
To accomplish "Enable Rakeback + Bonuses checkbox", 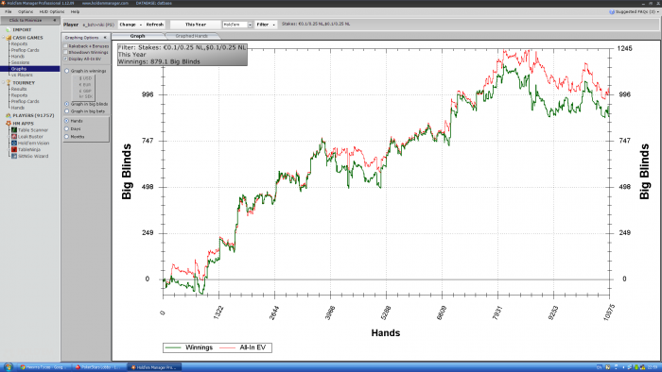I will click(65, 46).
